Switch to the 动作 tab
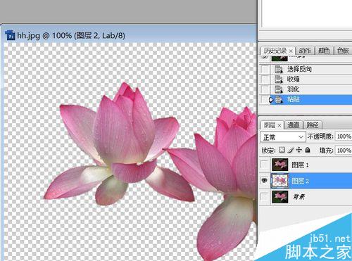 click(x=305, y=51)
